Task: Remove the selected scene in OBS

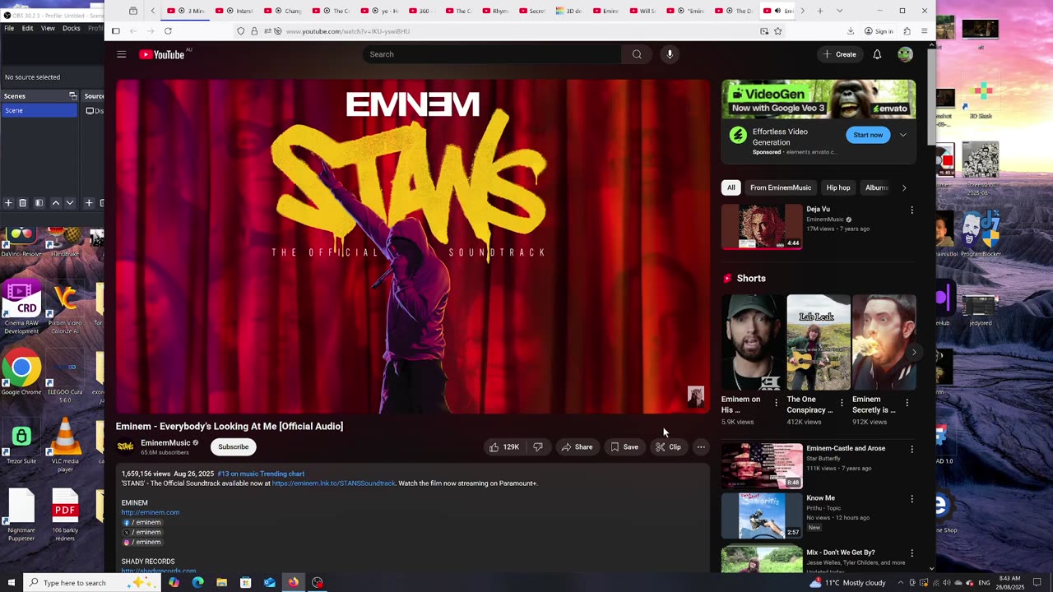Action: pyautogui.click(x=23, y=203)
